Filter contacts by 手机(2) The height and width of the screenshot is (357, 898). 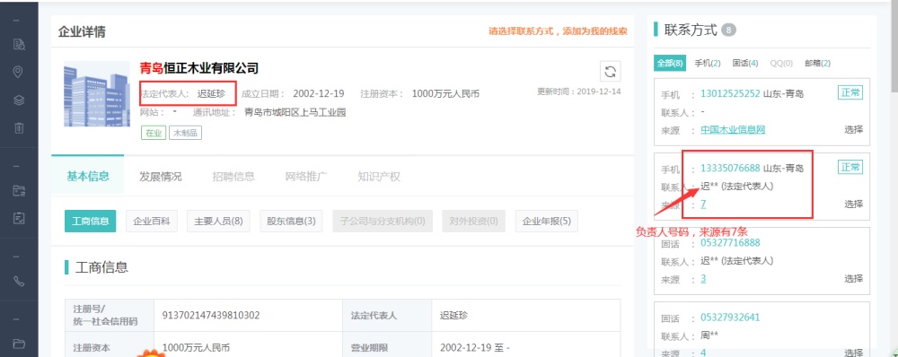click(708, 64)
